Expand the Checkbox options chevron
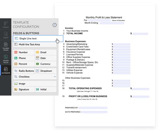The width and height of the screenshot is (160, 133). [x=55, y=77]
